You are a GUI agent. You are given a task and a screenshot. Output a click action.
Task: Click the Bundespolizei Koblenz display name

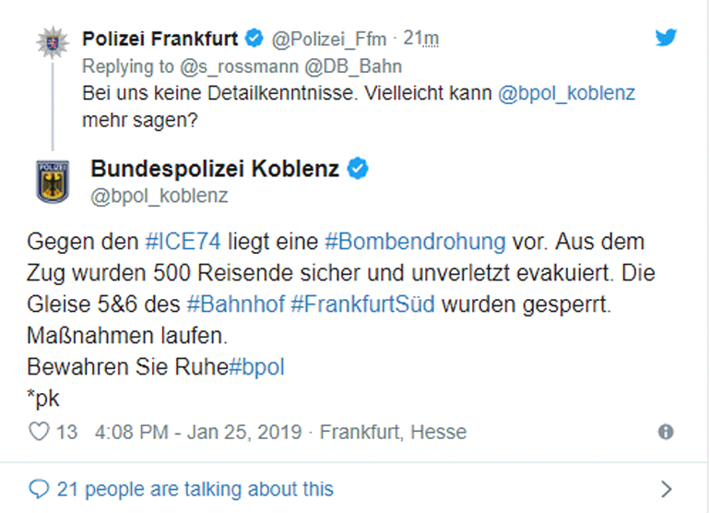(215, 168)
